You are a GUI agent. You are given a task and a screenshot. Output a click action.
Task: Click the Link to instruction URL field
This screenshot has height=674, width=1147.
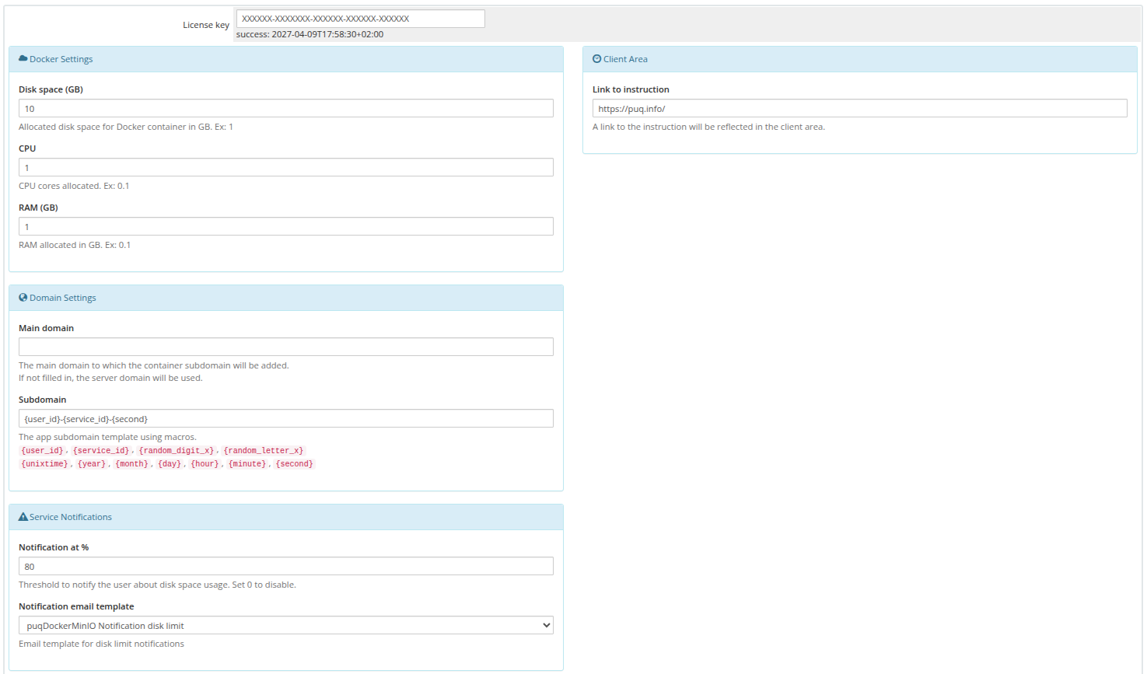click(859, 108)
